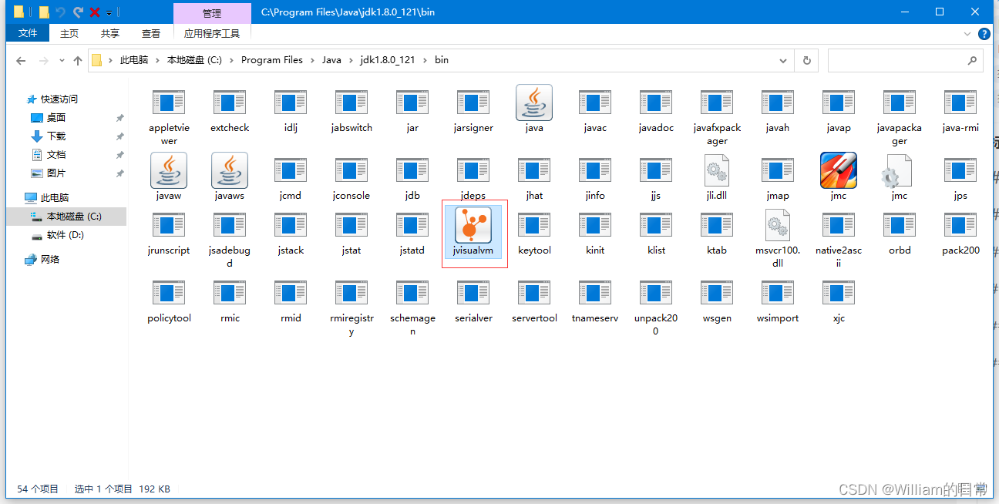Viewport: 999px width, 504px height.
Task: Select the jli.dll file icon
Action: (717, 170)
